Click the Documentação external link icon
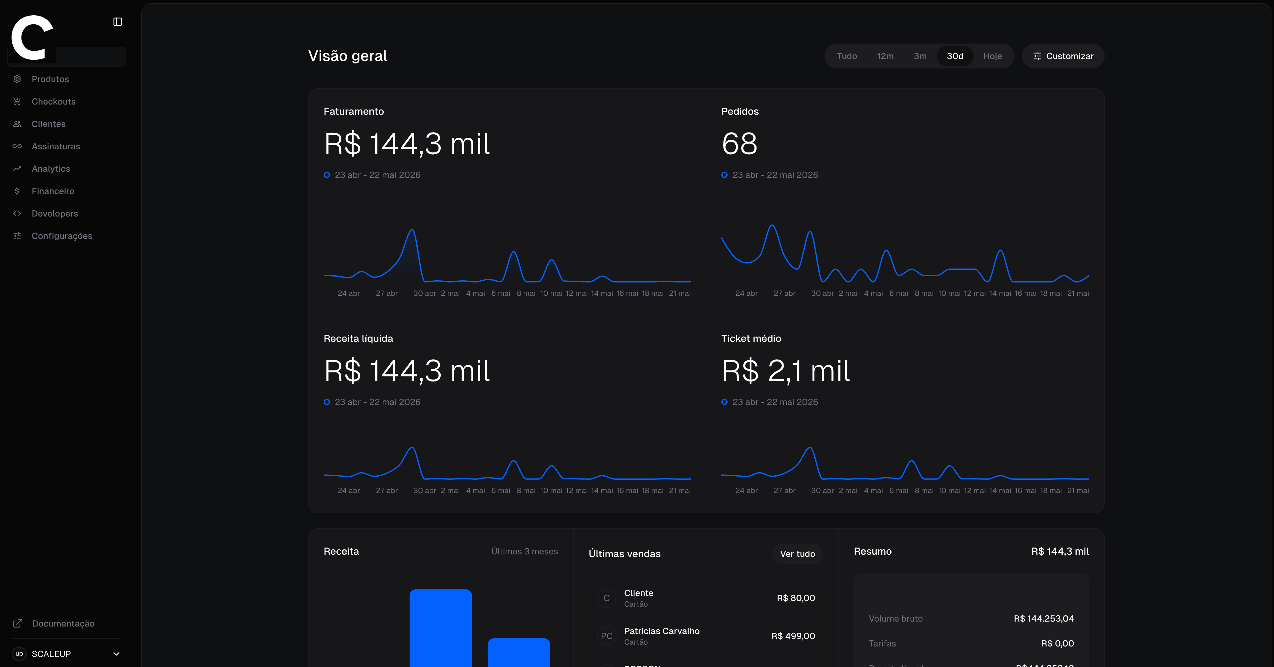This screenshot has width=1274, height=667. (x=17, y=623)
